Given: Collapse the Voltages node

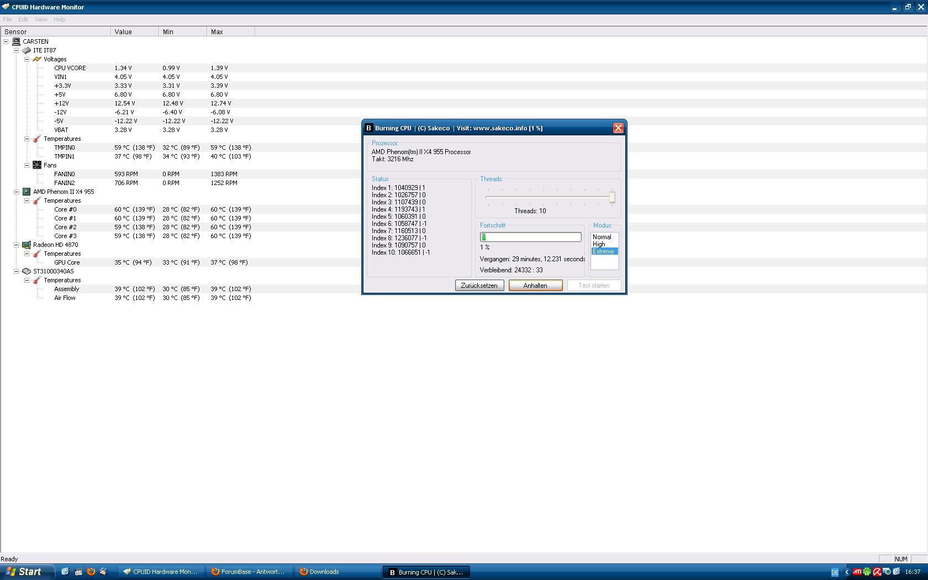Looking at the screenshot, I should 27,59.
